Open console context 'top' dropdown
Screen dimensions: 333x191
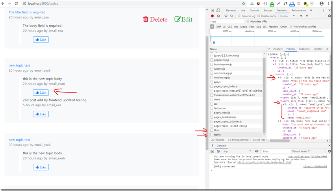pyautogui.click(x=237, y=151)
